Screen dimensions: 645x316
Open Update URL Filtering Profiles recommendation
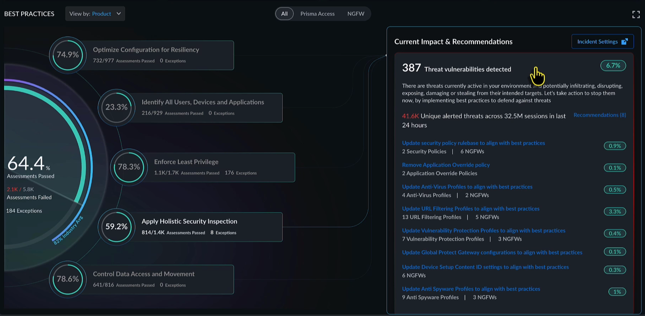(x=470, y=208)
